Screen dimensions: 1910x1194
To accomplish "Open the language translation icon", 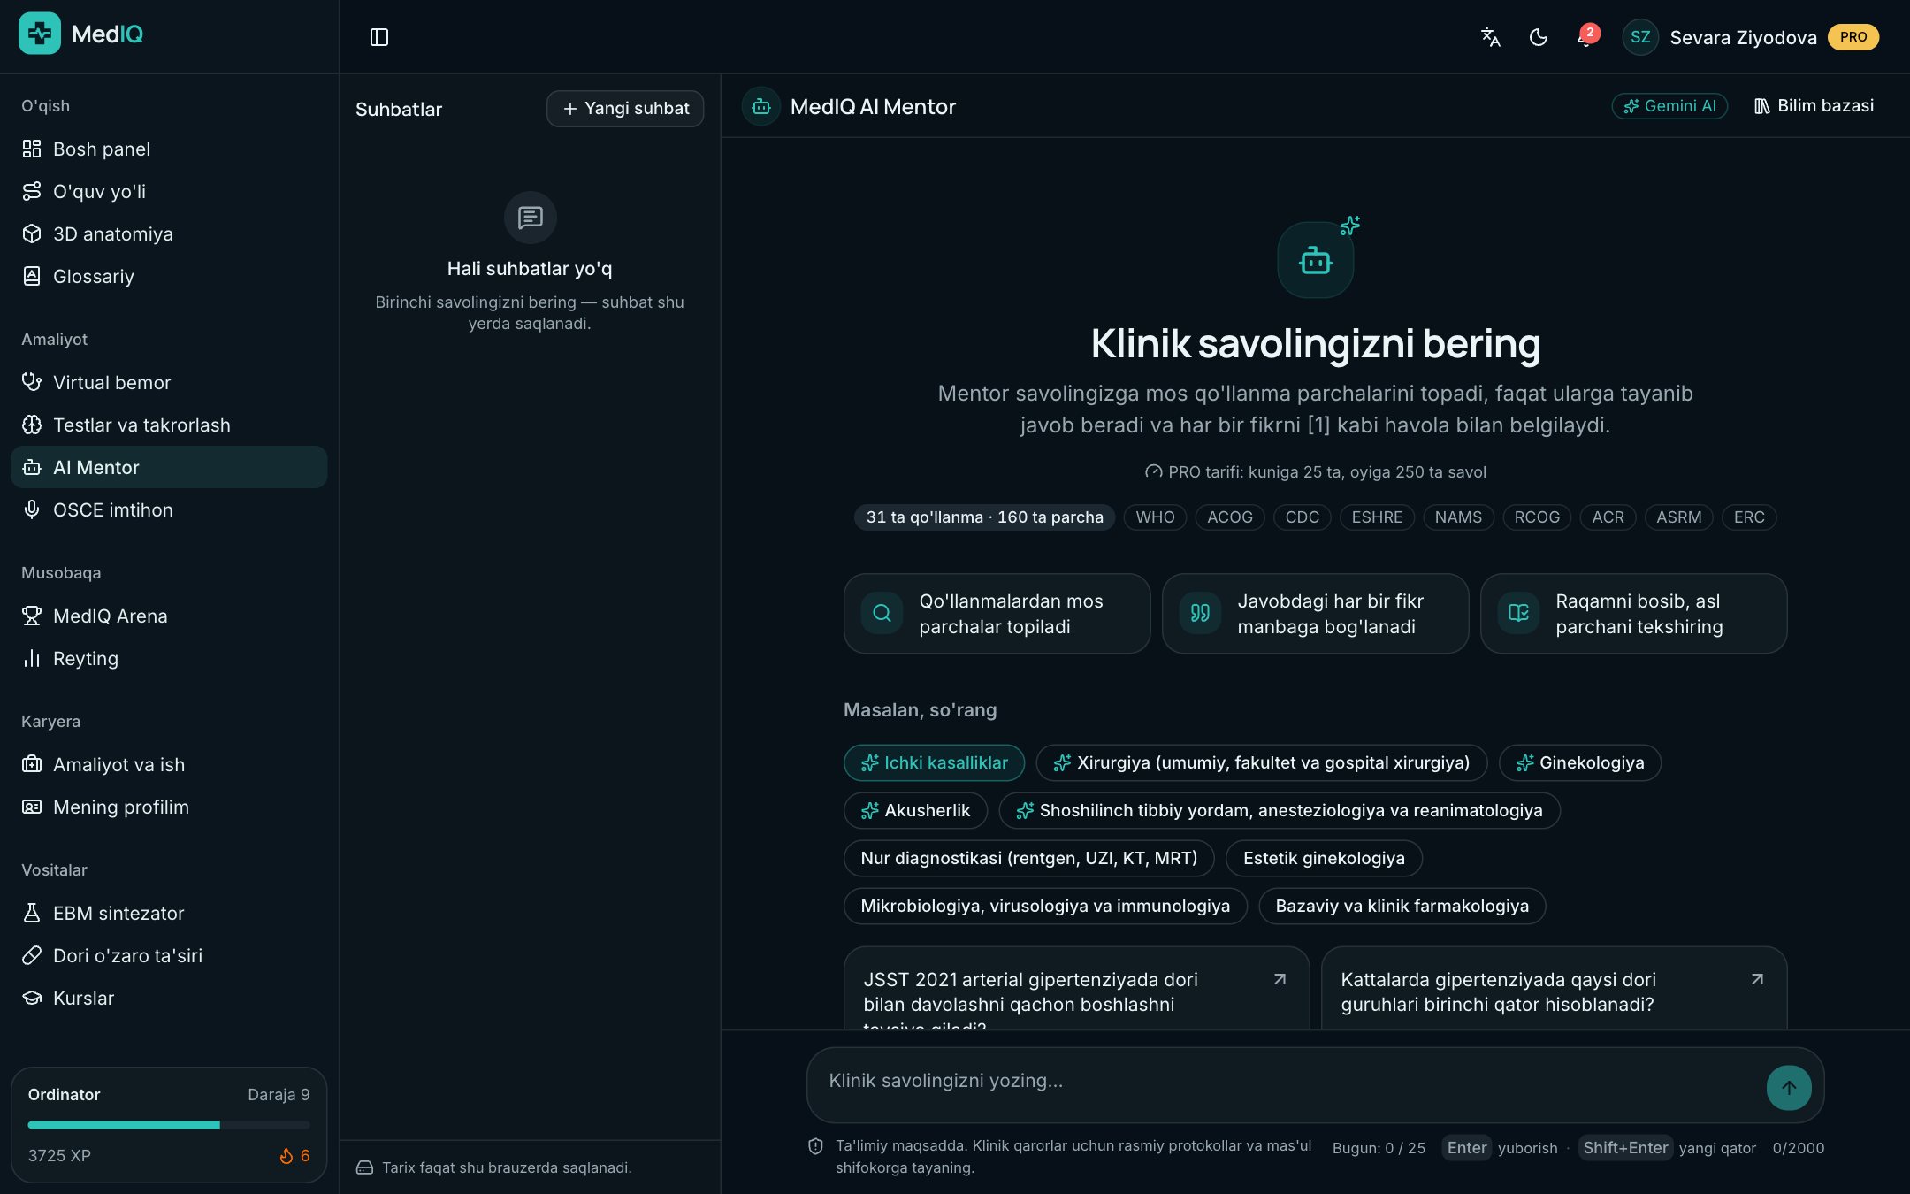I will [1491, 37].
